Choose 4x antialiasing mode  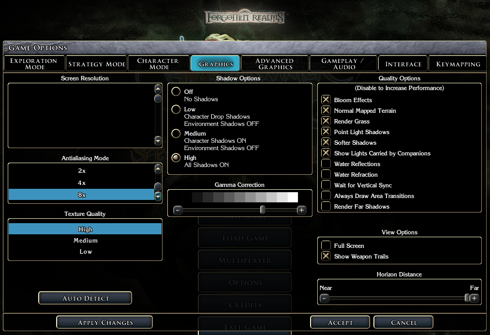(x=82, y=183)
